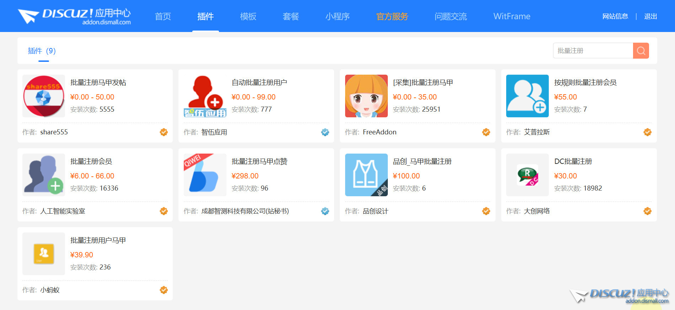Click the QIWEI blue logo plugin icon
Viewport: 675px width, 310px height.
point(205,175)
